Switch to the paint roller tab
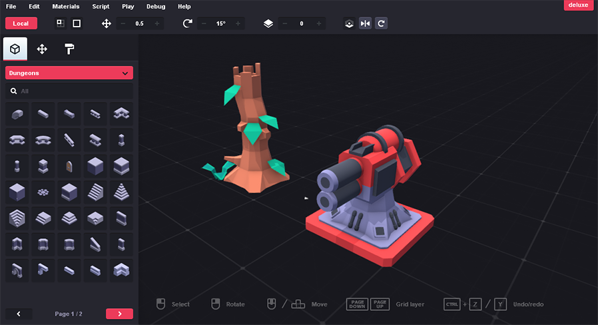Image resolution: width=598 pixels, height=325 pixels. click(69, 49)
